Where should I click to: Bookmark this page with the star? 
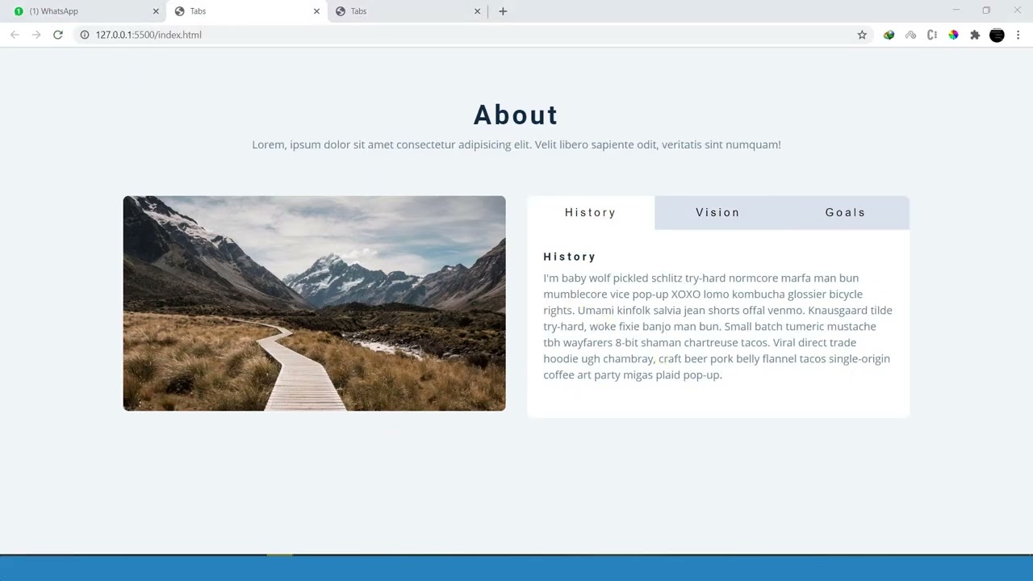(x=862, y=35)
